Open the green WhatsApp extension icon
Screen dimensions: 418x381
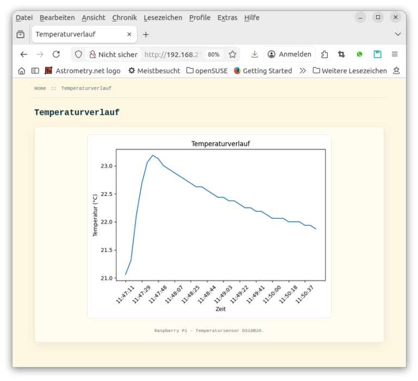tap(359, 54)
